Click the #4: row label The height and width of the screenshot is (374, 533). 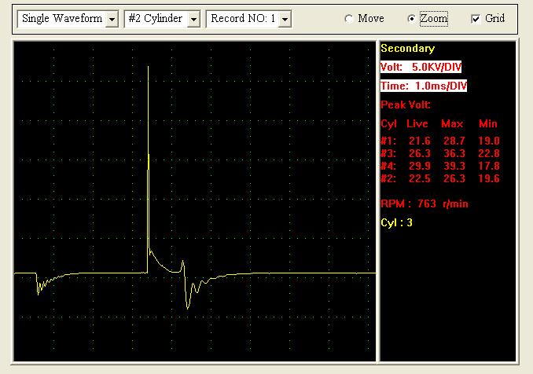coord(388,166)
